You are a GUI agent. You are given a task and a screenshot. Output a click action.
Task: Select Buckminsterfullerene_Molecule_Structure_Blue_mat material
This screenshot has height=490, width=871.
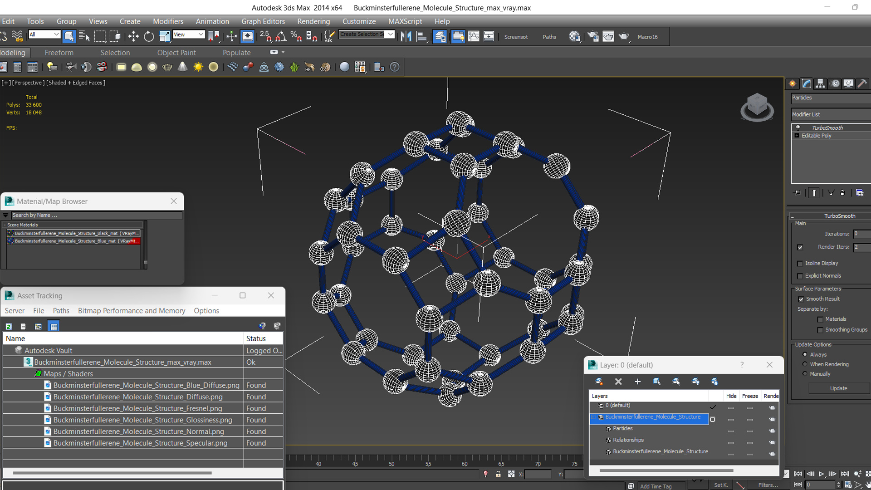point(73,241)
